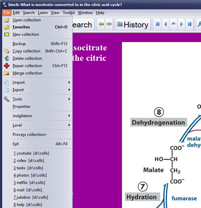Choose Delete collection menu entry
The width and height of the screenshot is (201, 208).
click(27, 58)
